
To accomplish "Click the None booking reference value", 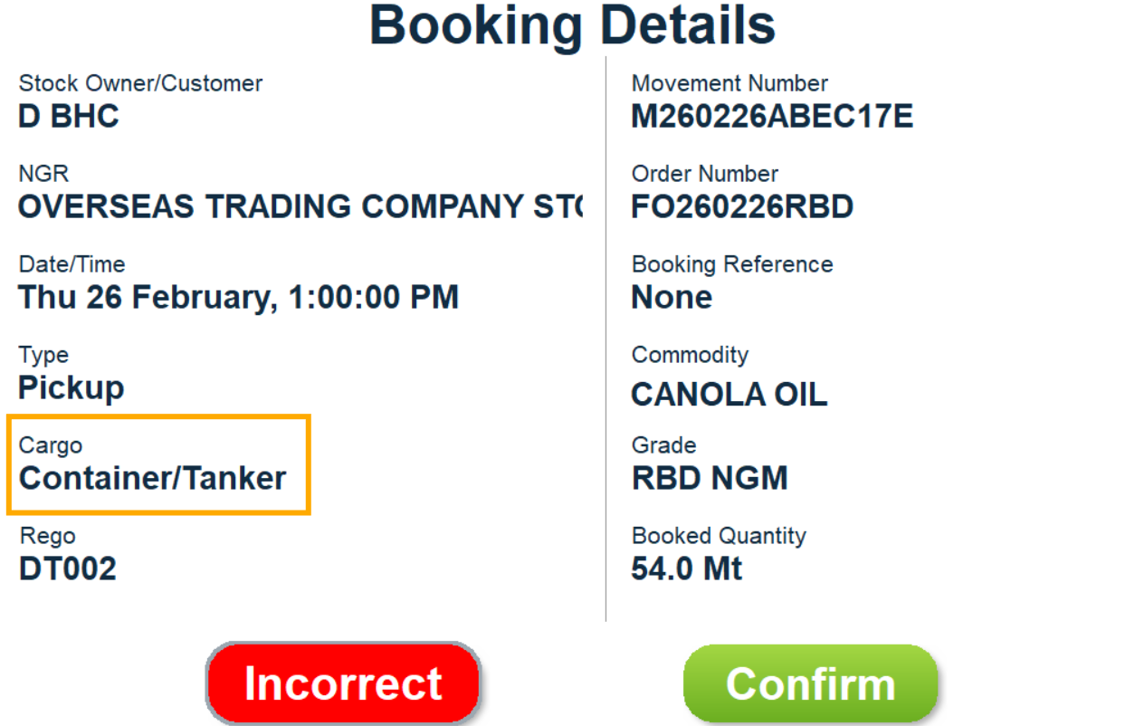I will coord(672,297).
